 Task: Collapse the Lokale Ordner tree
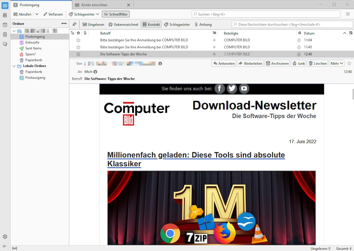[14, 66]
